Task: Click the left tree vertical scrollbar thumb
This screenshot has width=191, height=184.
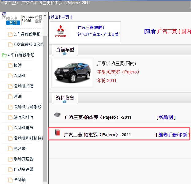Action: click(45, 108)
